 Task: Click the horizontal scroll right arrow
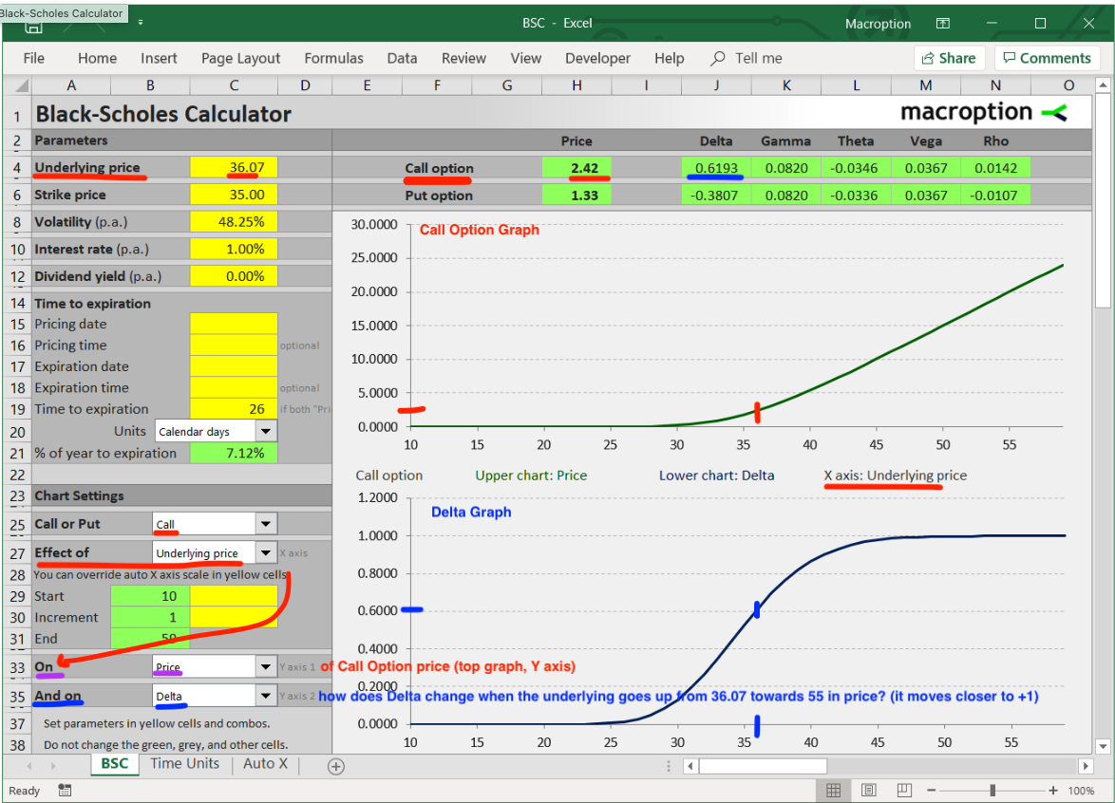click(x=1086, y=766)
